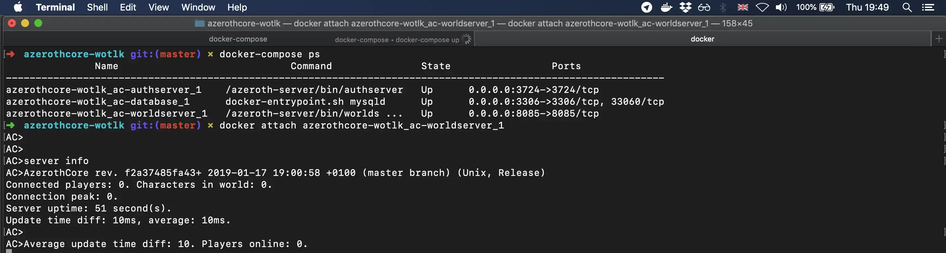Click the State column header
This screenshot has height=253, width=946.
point(435,66)
